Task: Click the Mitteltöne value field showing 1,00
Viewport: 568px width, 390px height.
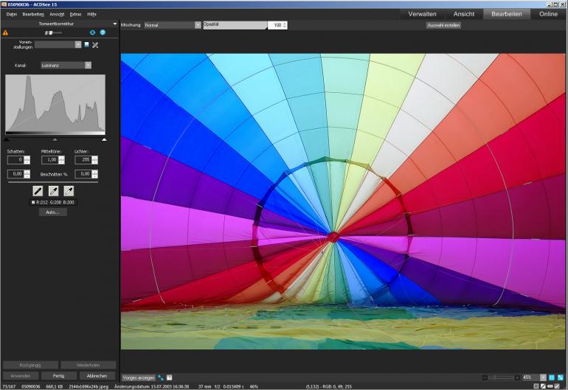Action: (49, 160)
